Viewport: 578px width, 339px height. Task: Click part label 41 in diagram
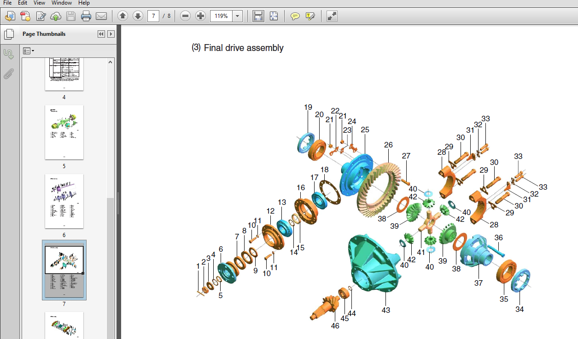pos(421,252)
